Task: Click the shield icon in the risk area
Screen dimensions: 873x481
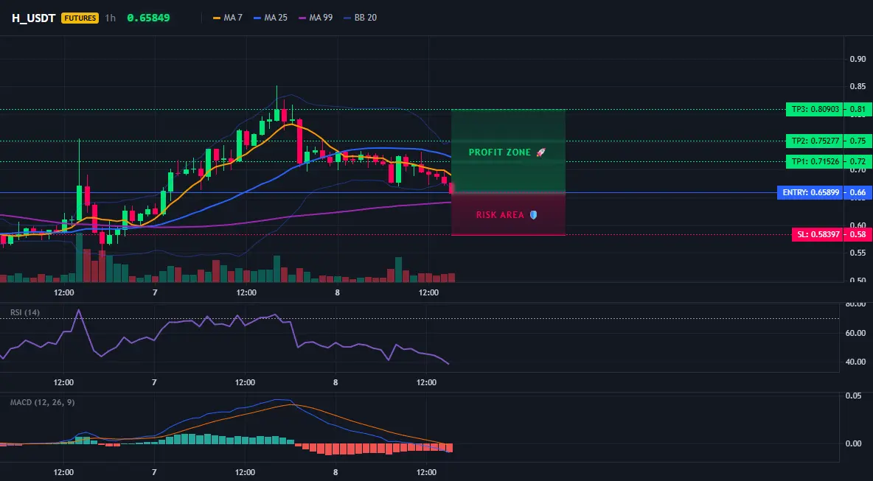Action: click(x=533, y=214)
